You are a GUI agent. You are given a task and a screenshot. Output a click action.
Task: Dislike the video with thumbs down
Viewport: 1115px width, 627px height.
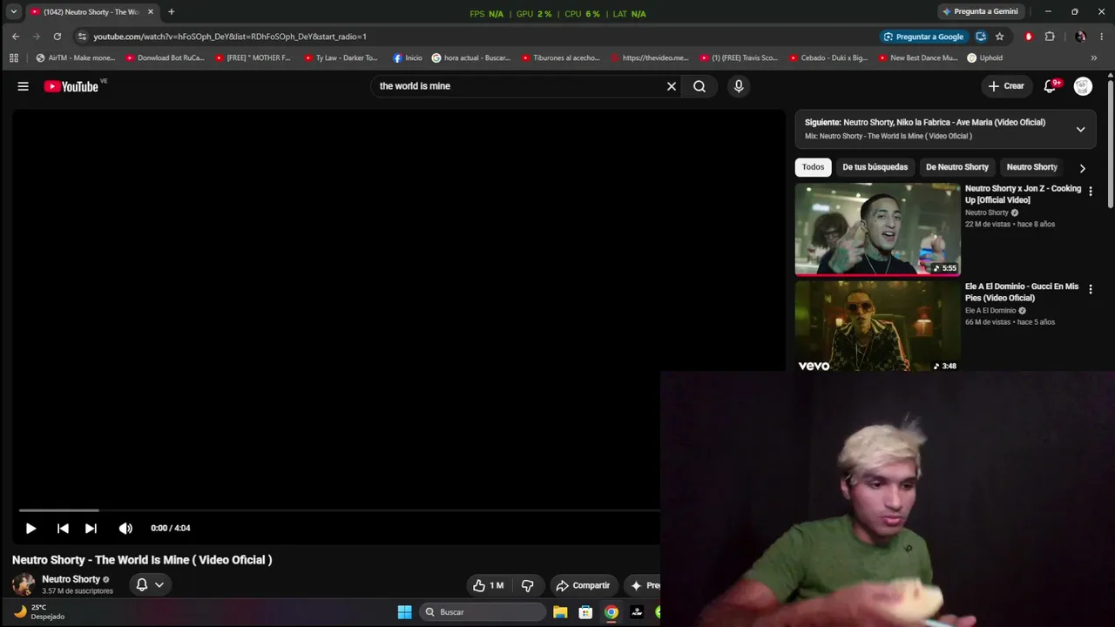coord(527,585)
